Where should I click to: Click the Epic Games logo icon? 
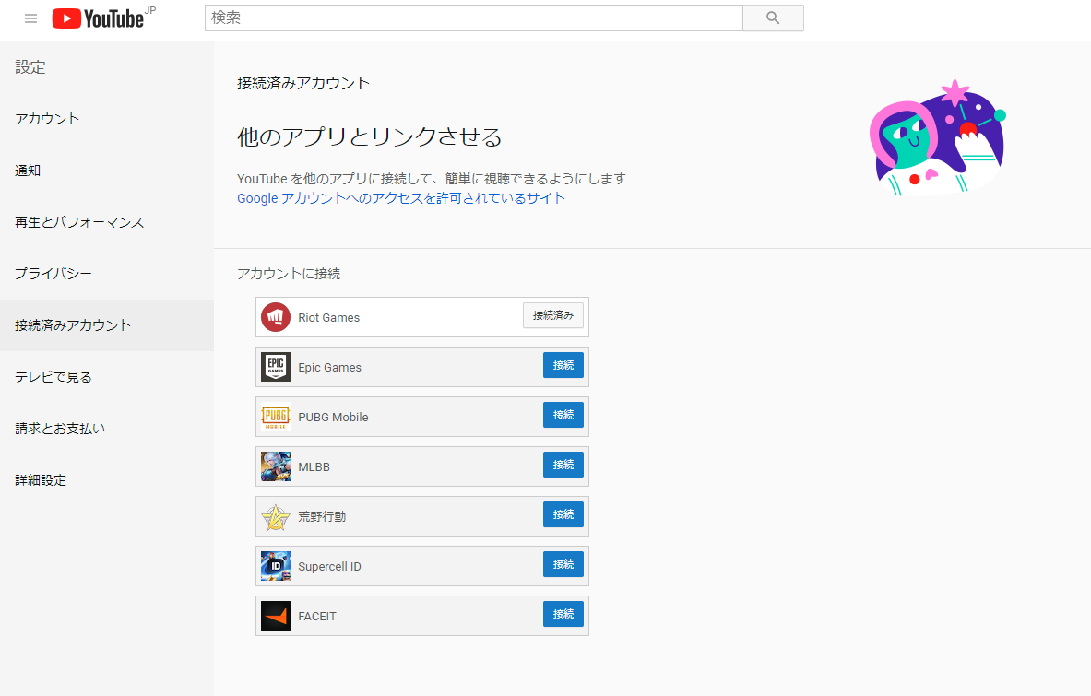(x=276, y=367)
